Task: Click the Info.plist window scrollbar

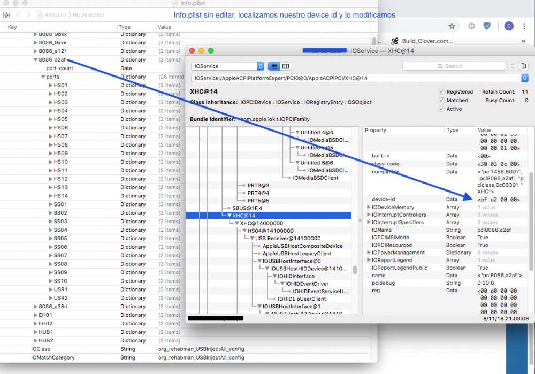Action: coord(374,41)
